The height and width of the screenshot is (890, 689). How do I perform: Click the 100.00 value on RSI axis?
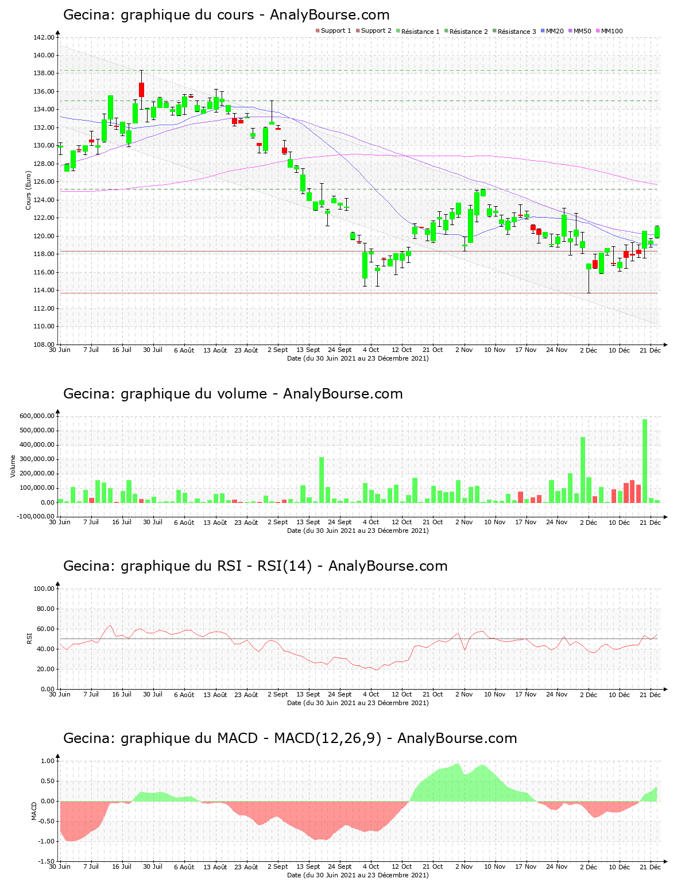click(44, 589)
